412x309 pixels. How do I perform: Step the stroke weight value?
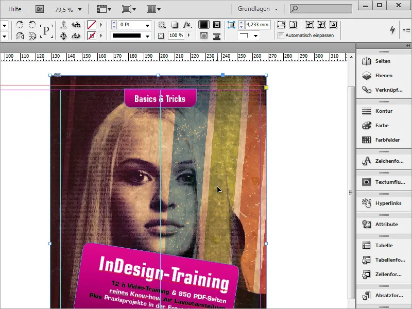tap(114, 25)
